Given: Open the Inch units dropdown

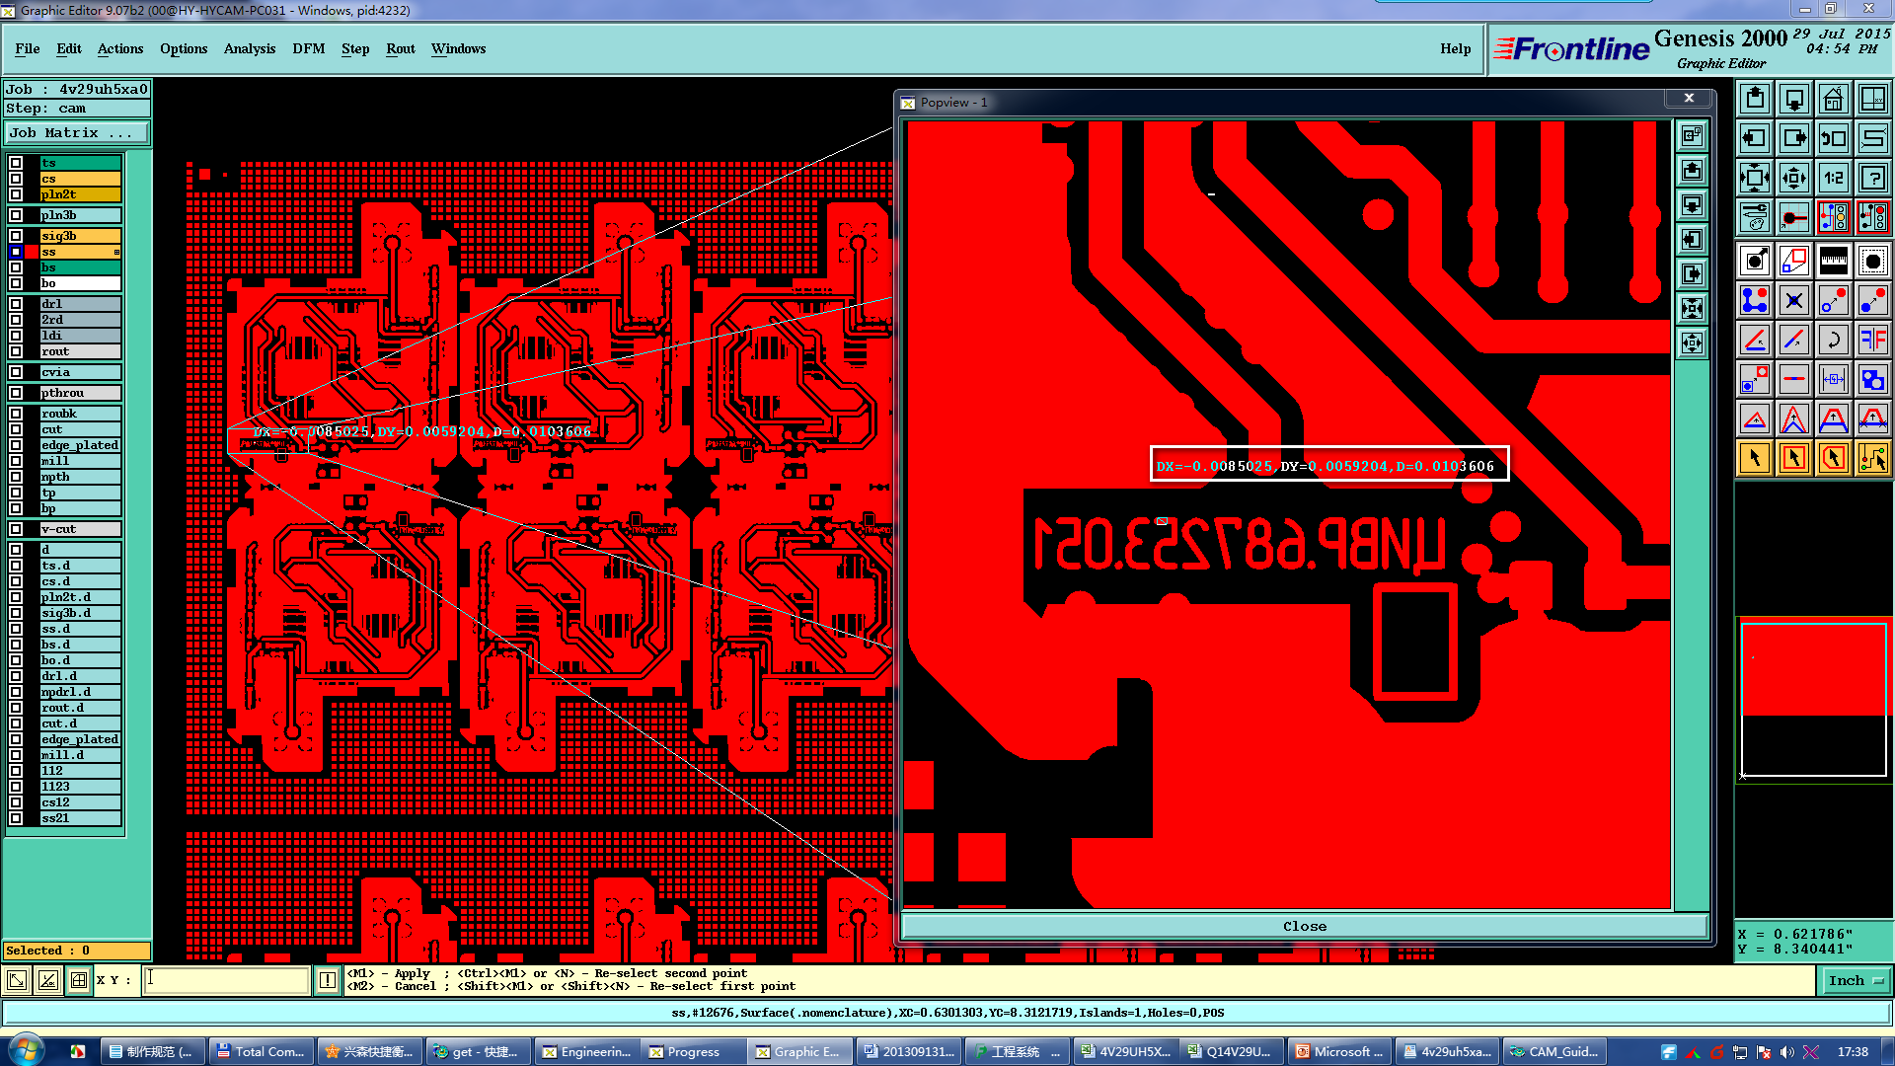Looking at the screenshot, I should pos(1856,980).
